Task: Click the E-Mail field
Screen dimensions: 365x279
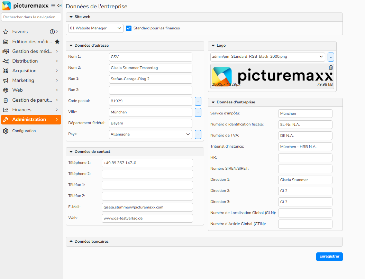Action: (147, 207)
